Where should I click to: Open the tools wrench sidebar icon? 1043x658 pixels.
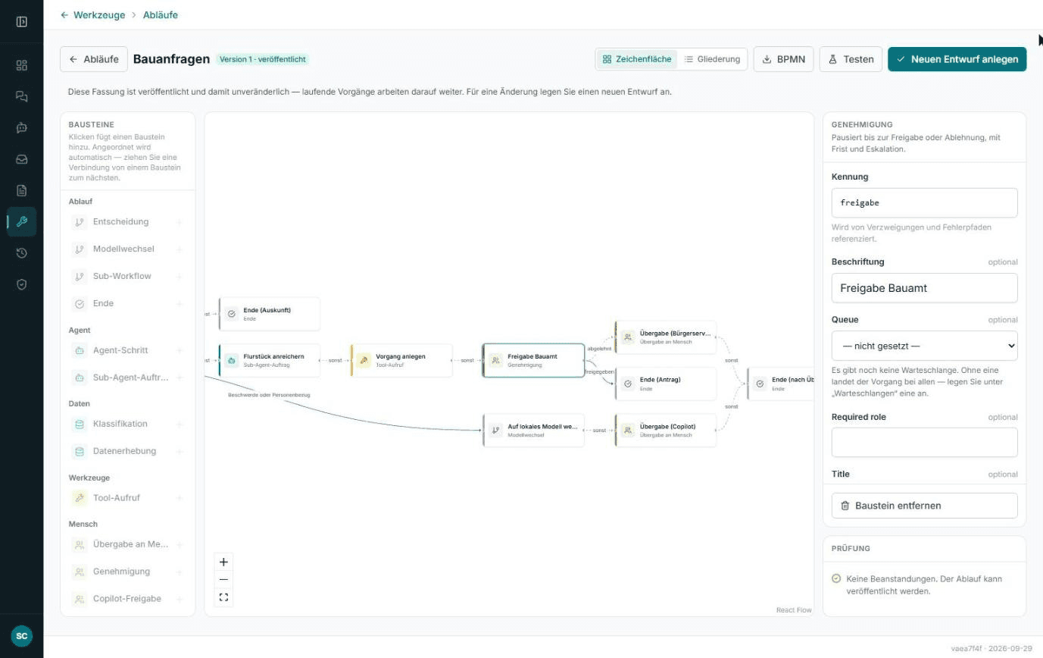pos(21,222)
